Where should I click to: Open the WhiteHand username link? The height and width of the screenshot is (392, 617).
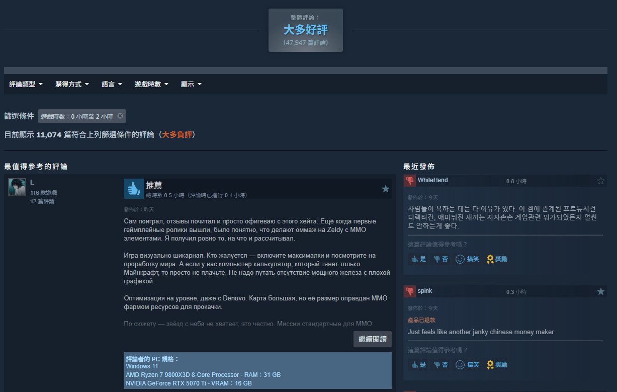click(432, 180)
